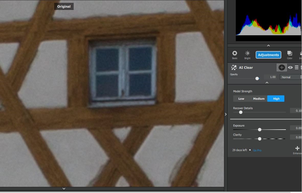Open the AI Clear hamburger menu
Image resolution: width=302 pixels, height=193 pixels.
click(x=297, y=67)
